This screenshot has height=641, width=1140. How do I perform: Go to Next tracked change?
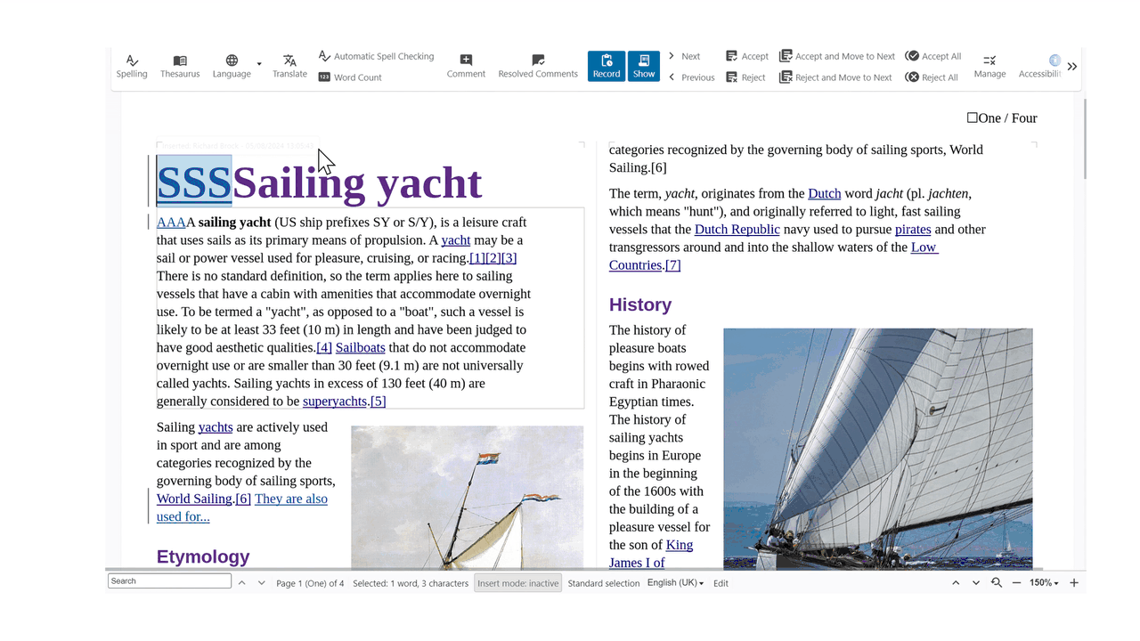(684, 56)
